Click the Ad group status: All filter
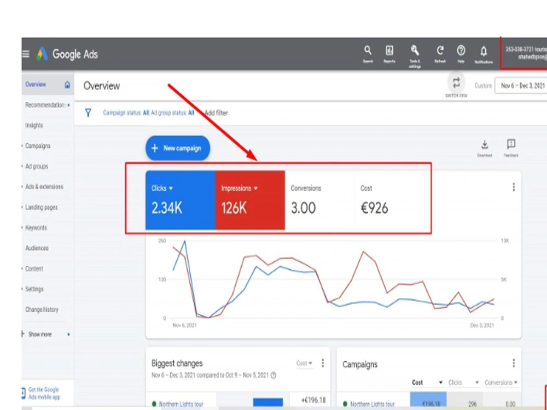 click(173, 113)
